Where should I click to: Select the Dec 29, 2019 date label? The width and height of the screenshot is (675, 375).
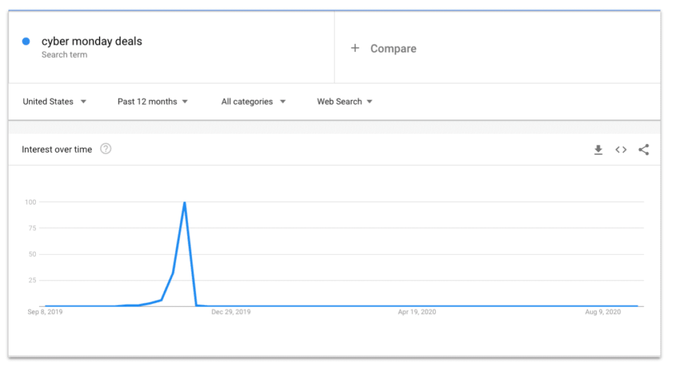coord(231,312)
